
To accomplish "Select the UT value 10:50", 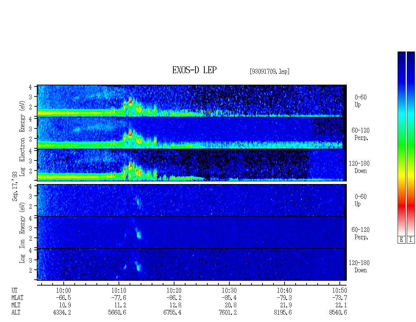I will pyautogui.click(x=339, y=290).
